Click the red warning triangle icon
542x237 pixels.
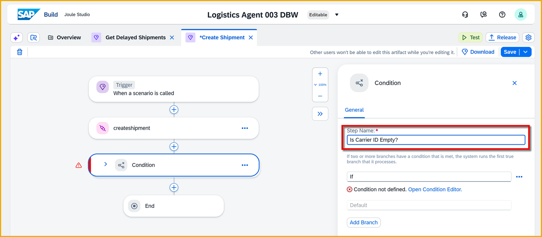79,165
